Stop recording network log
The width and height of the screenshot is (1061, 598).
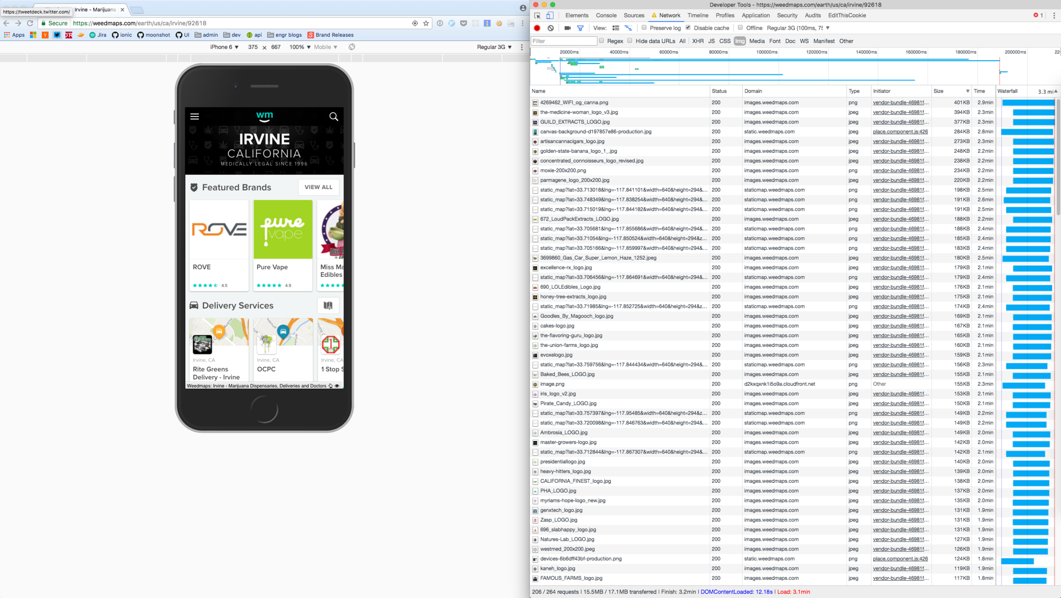(x=537, y=28)
